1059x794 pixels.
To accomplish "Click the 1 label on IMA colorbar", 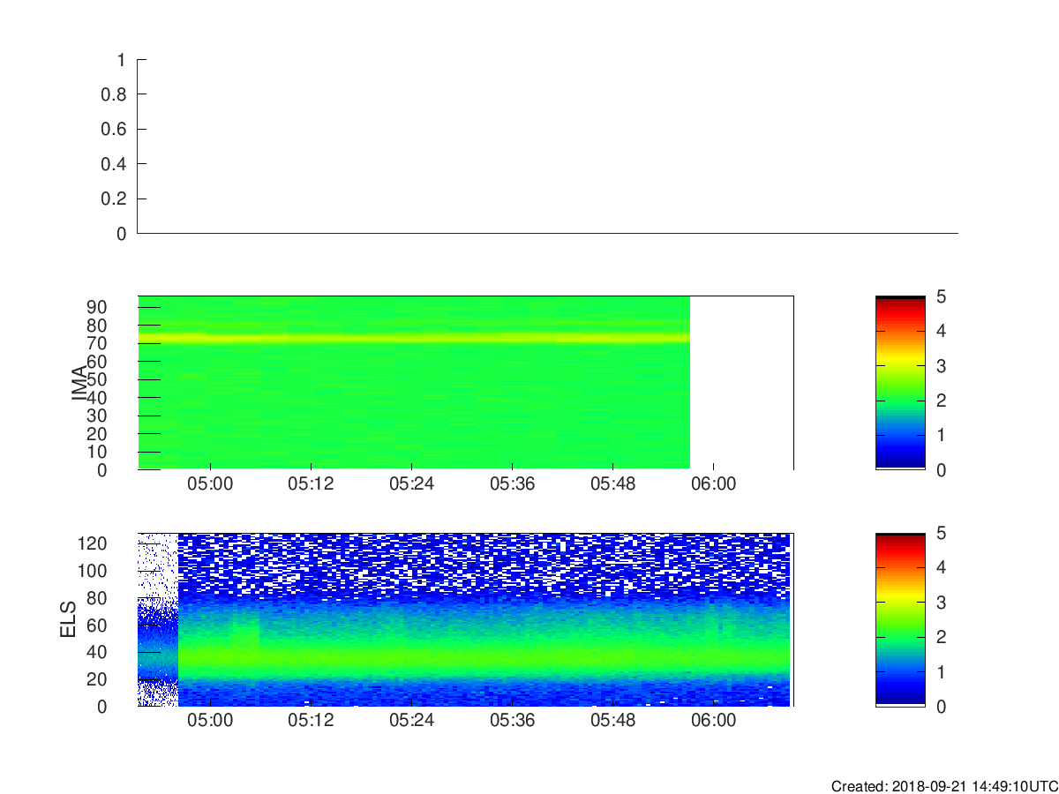I will (941, 435).
